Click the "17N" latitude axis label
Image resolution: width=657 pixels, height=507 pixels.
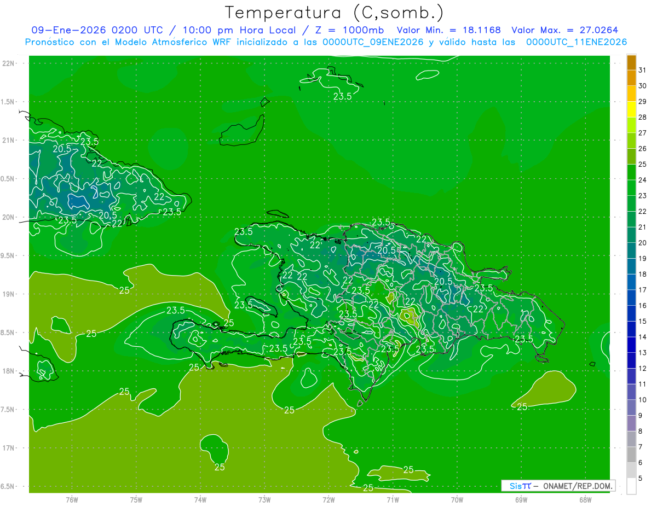tap(8, 448)
